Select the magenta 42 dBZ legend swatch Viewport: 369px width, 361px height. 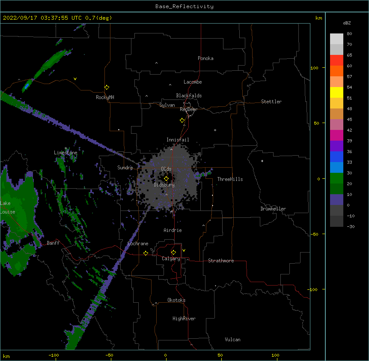[336, 135]
